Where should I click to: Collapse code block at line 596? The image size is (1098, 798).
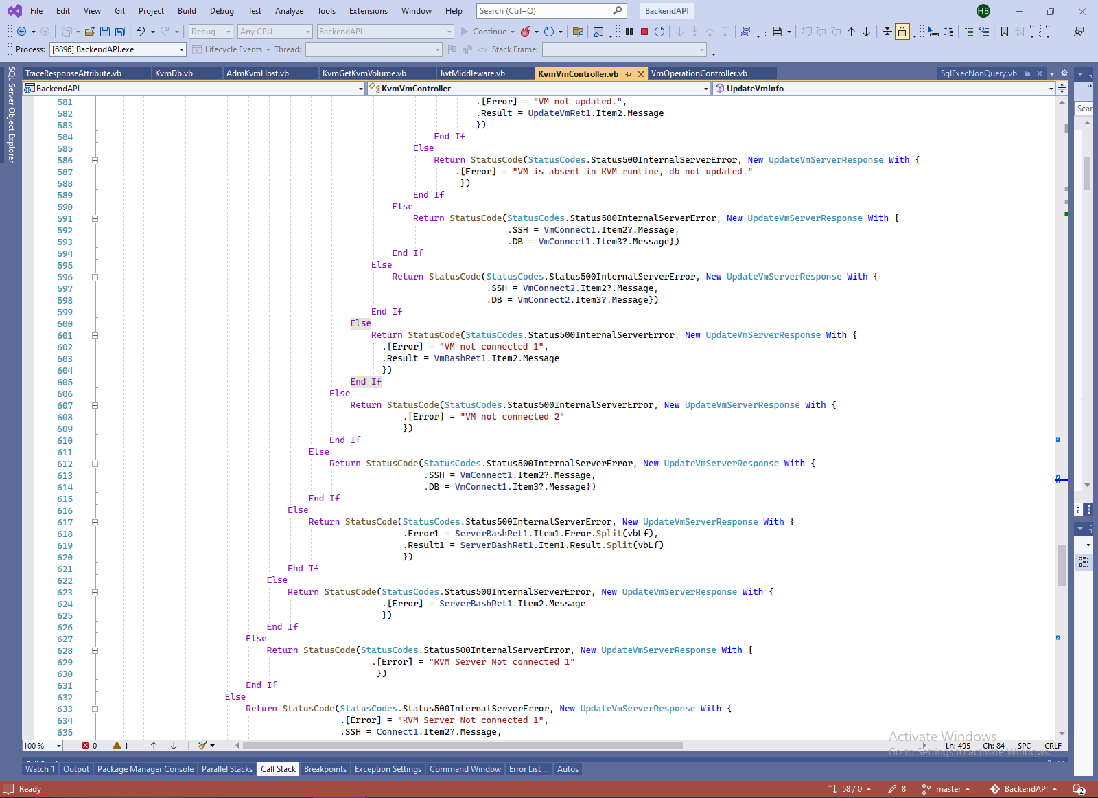pos(95,277)
